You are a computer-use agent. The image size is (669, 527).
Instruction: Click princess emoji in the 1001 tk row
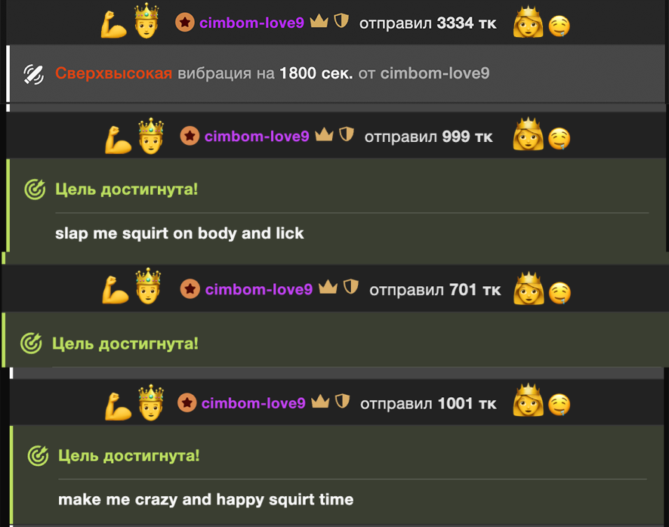529,400
